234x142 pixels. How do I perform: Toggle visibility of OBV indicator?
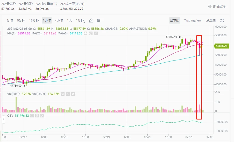32,116
